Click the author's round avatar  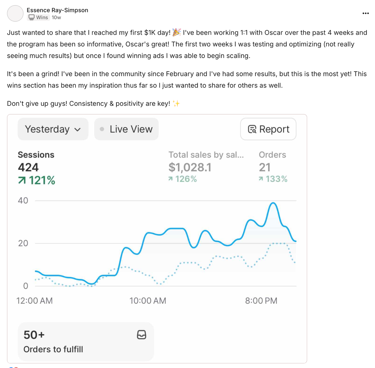15,13
